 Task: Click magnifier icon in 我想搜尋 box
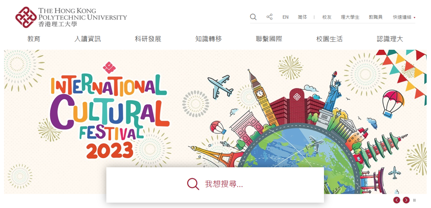pyautogui.click(x=193, y=184)
